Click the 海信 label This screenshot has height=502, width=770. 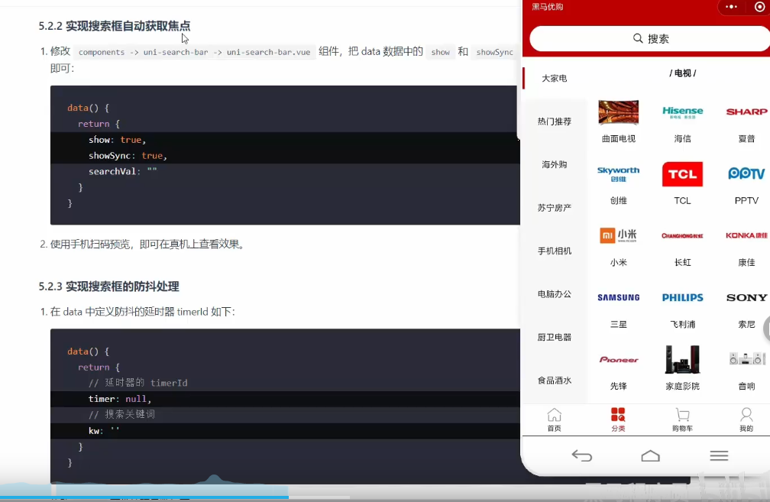point(683,139)
